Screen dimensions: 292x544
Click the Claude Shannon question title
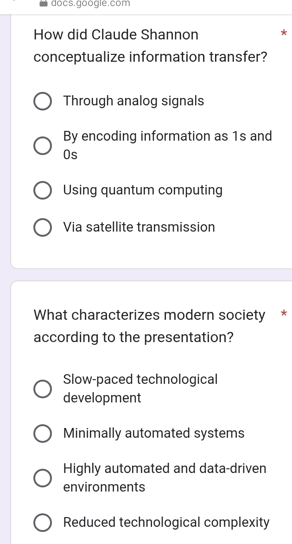pyautogui.click(x=150, y=46)
